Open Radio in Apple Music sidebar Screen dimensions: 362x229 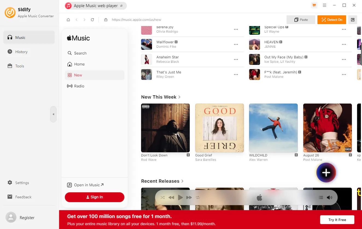pos(94,86)
